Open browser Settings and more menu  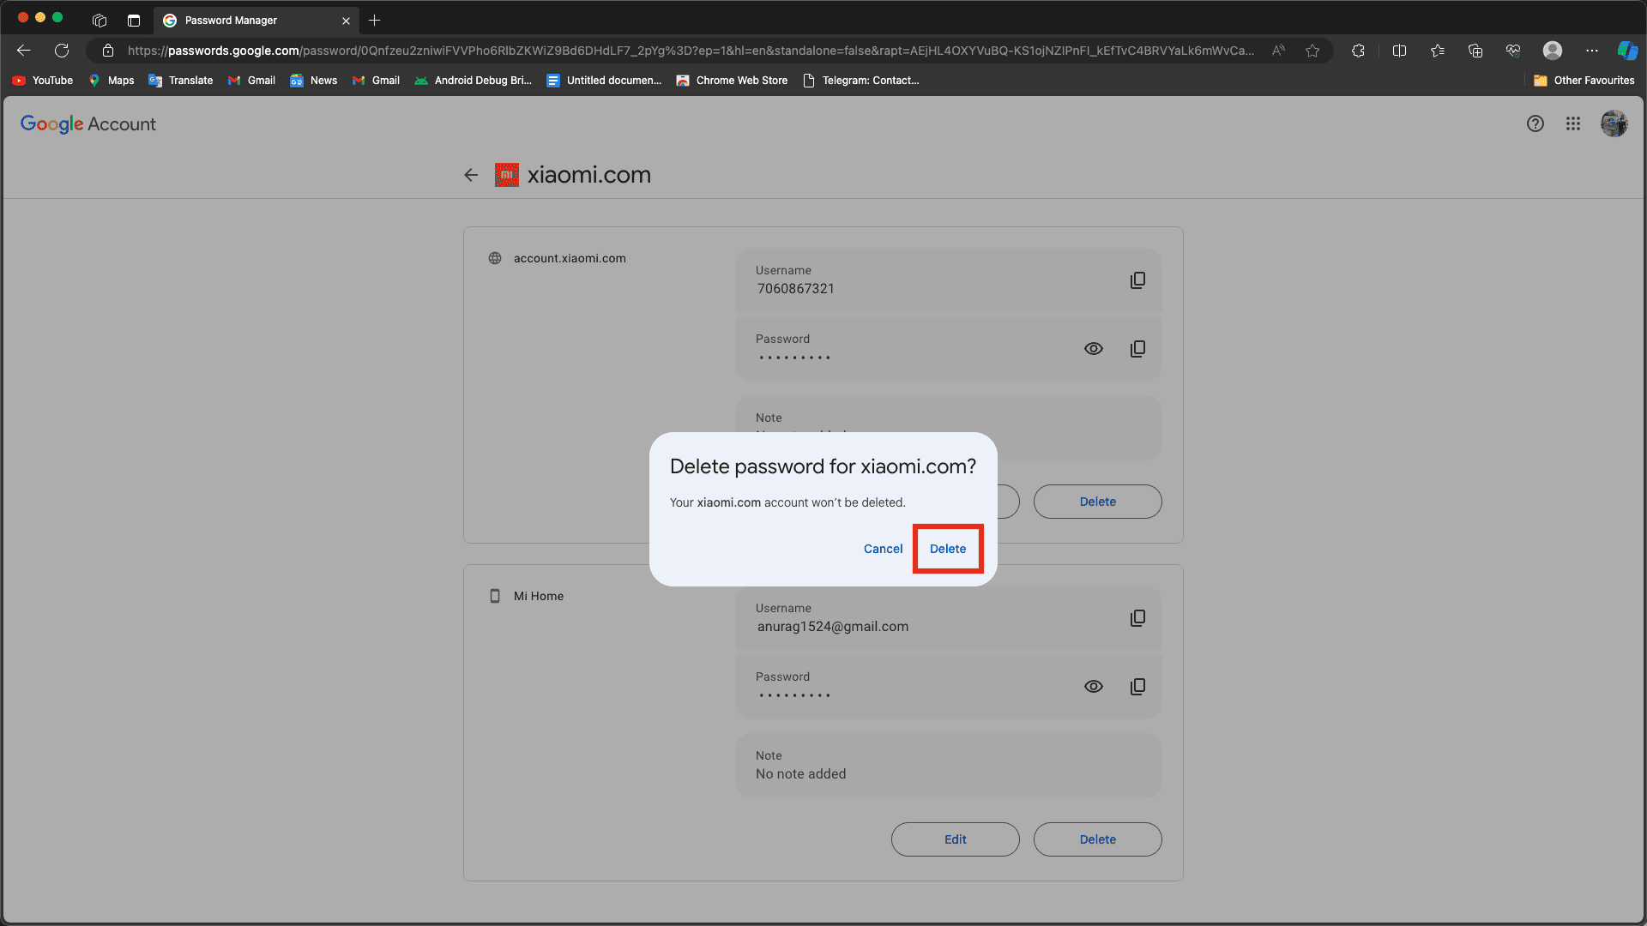(1592, 51)
